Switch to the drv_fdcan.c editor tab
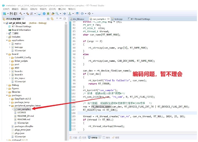Screen dimensions: 198x142 78,19
